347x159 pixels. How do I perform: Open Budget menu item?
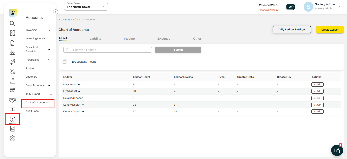pos(30,69)
